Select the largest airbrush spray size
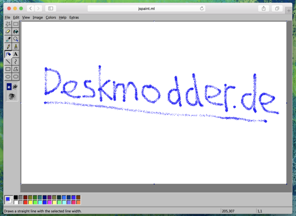 pyautogui.click(x=12, y=96)
